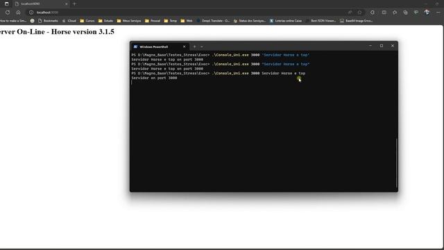Close the localhost browser tab
444x250 pixels.
[67, 4]
